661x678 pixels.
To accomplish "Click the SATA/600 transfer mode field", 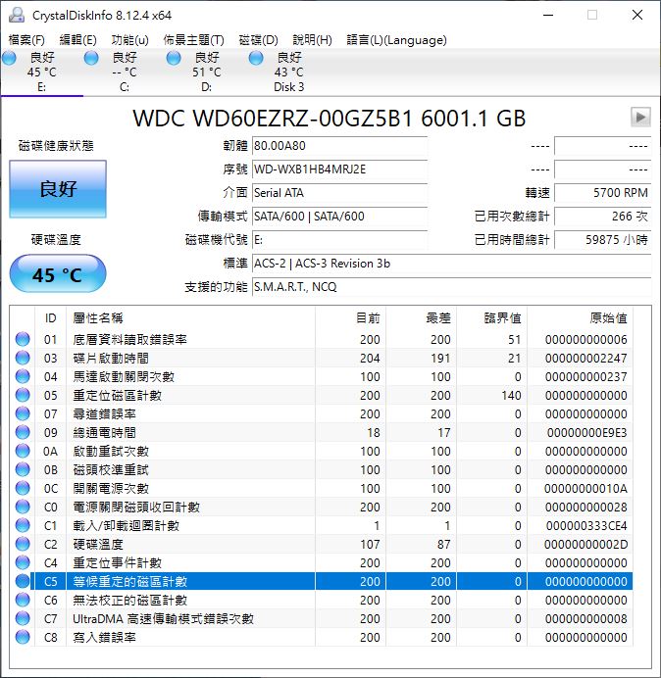I will (x=339, y=216).
